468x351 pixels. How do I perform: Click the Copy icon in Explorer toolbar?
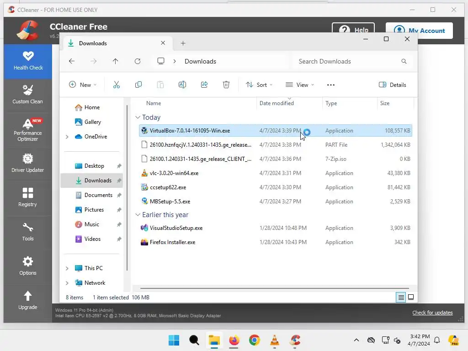(x=138, y=85)
